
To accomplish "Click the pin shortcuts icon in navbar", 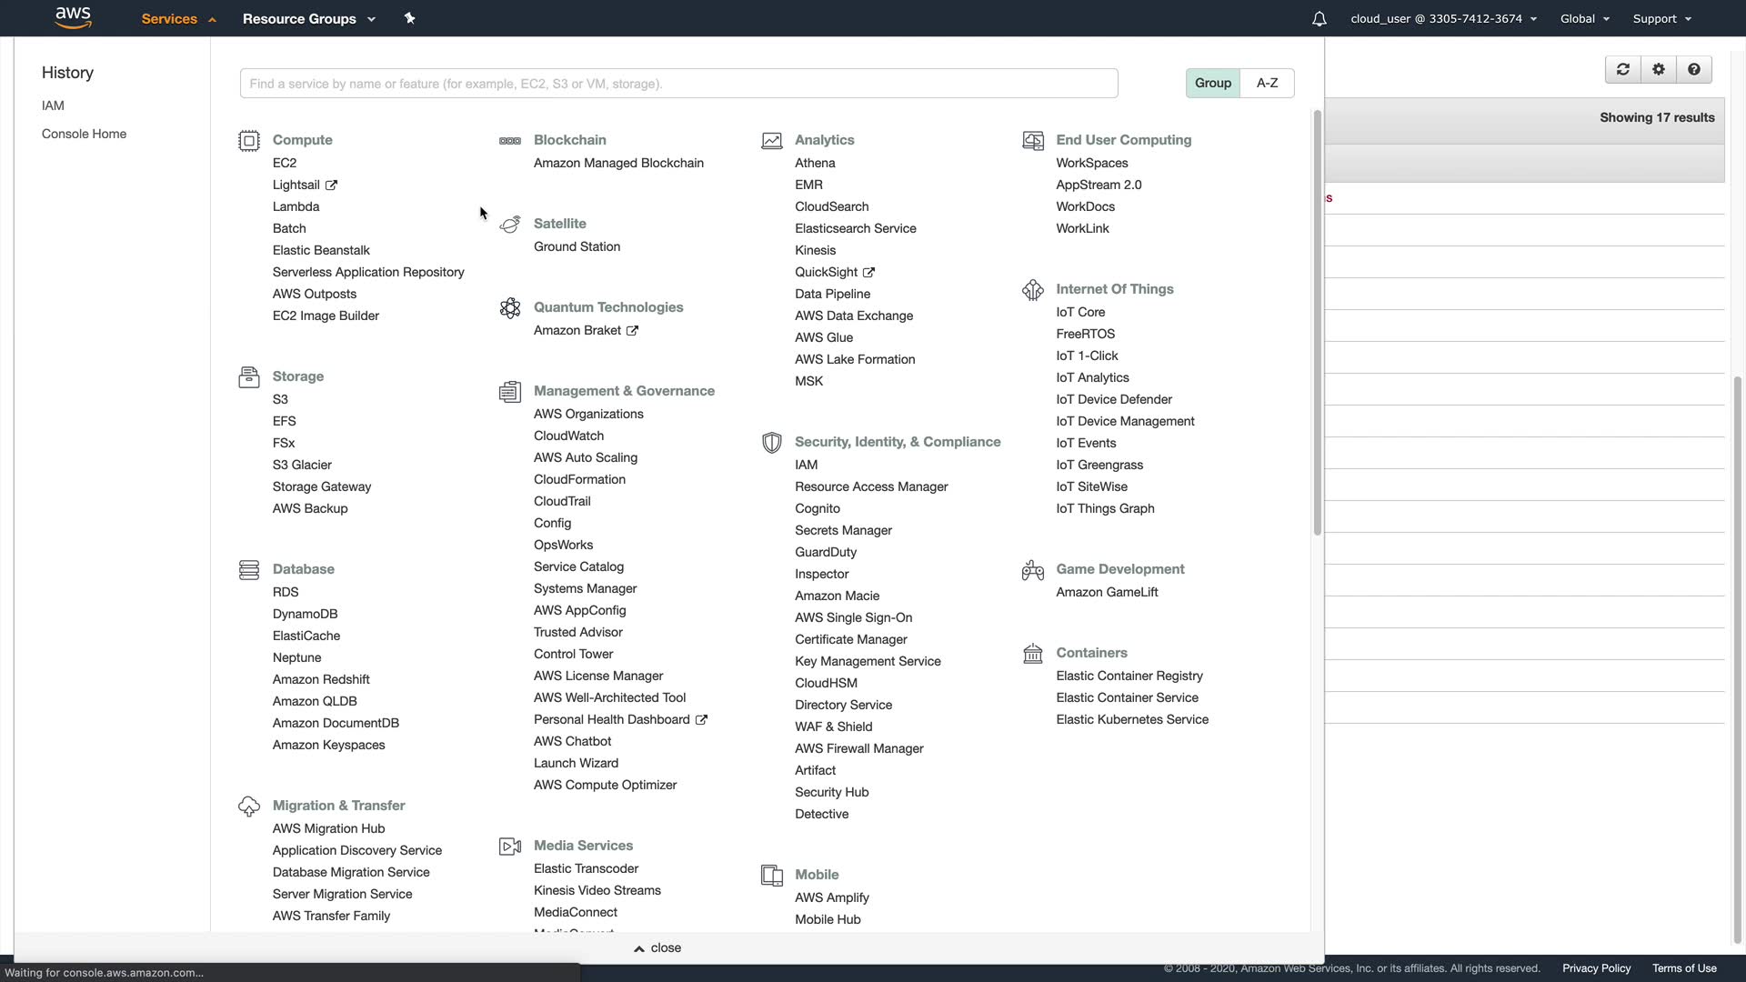I will coord(409,18).
